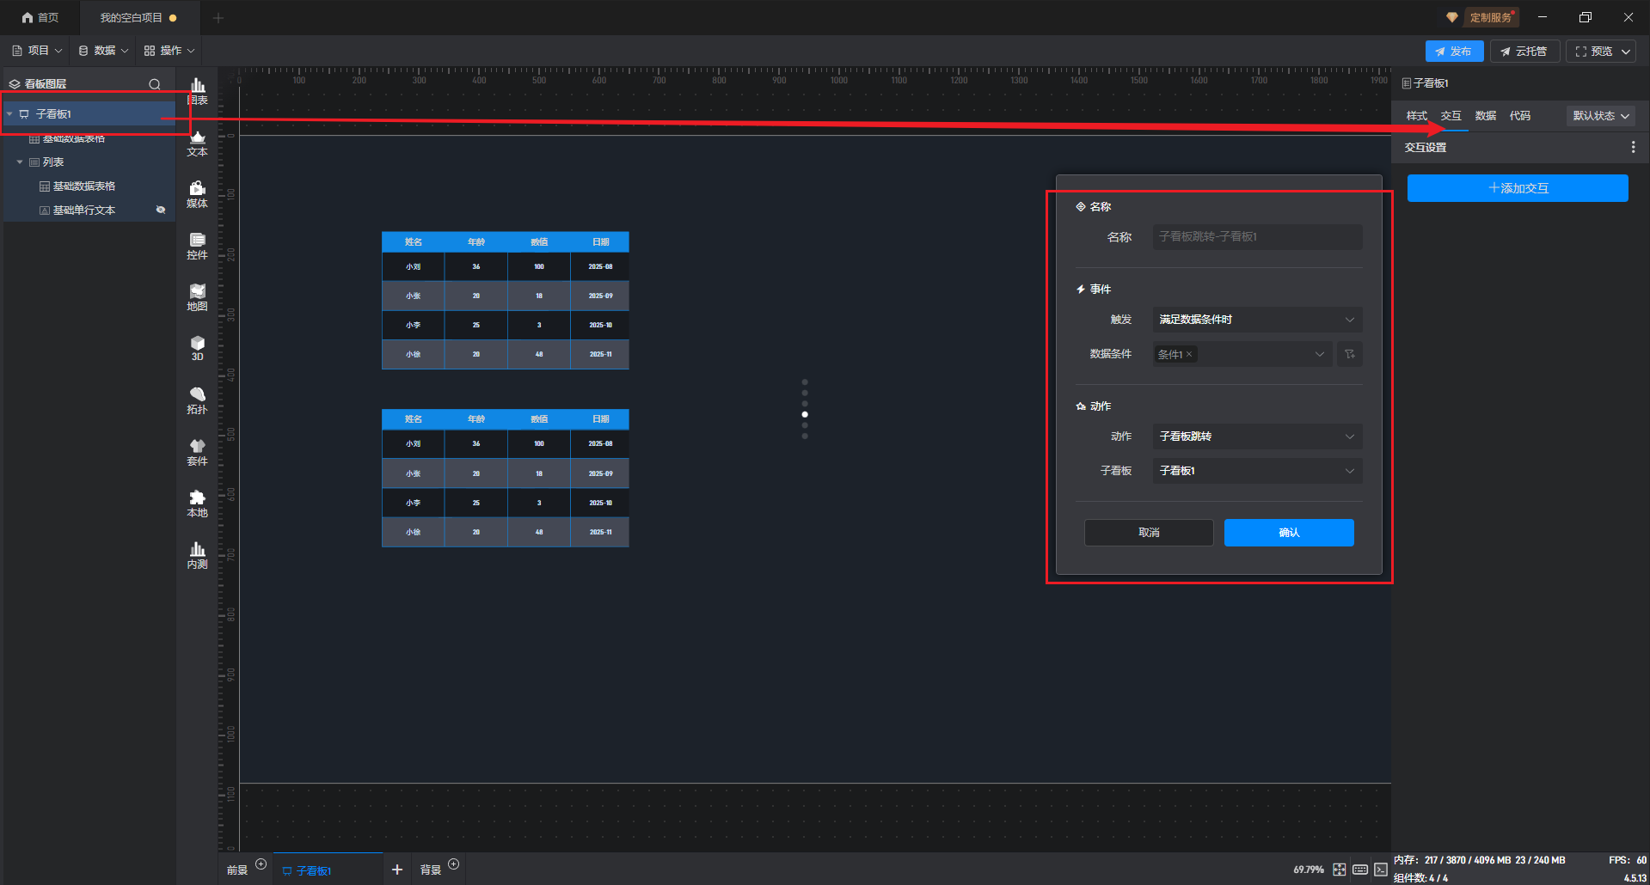Open the 地图 map component category
This screenshot has width=1650, height=885.
tap(197, 297)
